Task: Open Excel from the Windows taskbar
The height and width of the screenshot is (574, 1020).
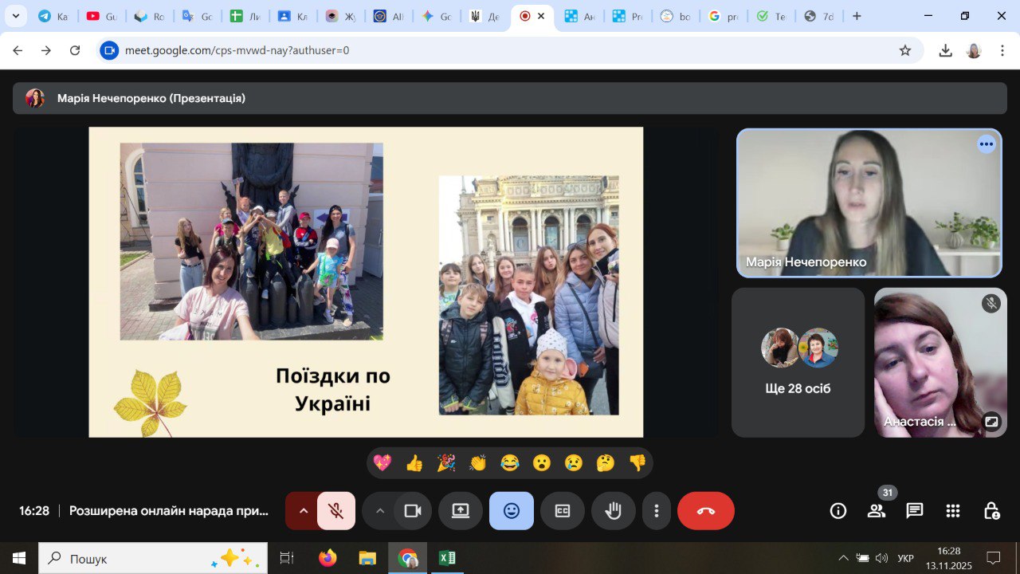Action: click(447, 558)
